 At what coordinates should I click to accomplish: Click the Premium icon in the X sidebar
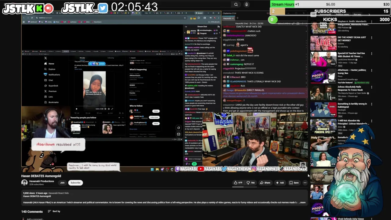tap(46, 91)
